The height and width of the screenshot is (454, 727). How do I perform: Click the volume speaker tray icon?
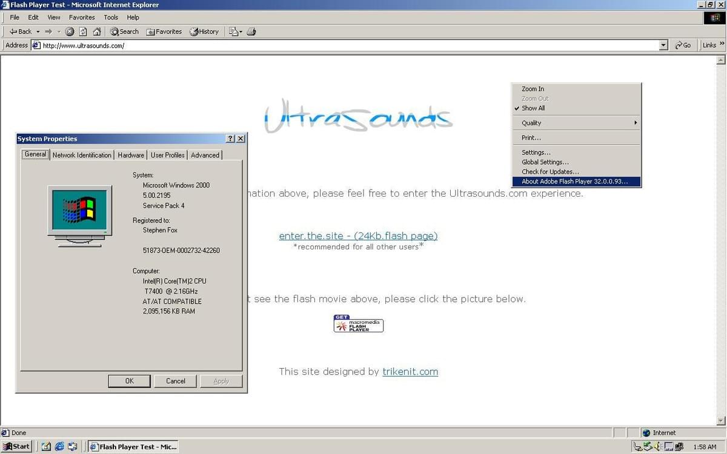coord(657,447)
